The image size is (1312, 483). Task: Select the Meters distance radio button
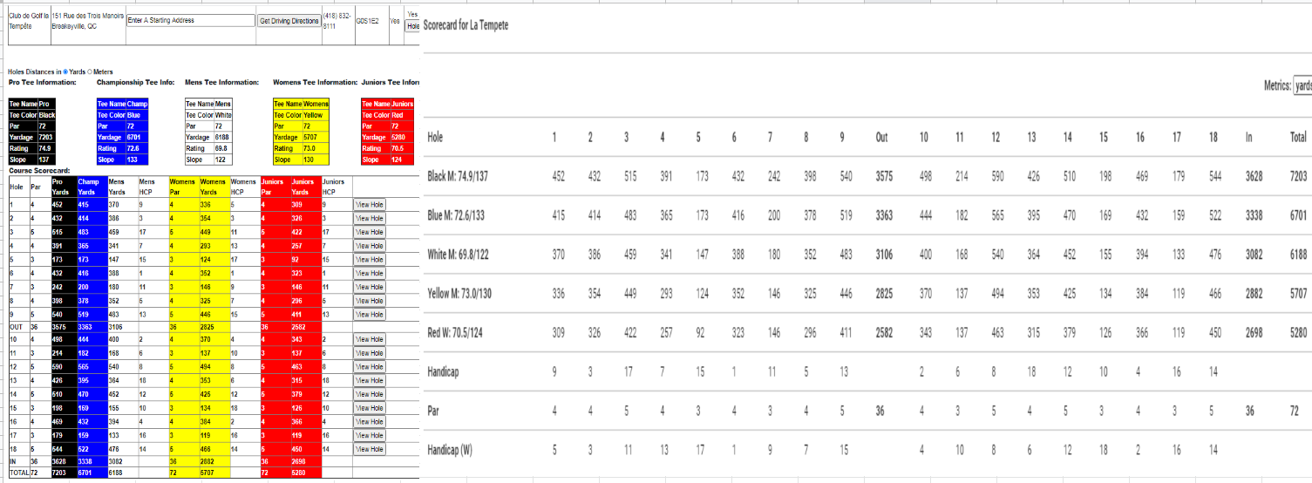tap(89, 71)
